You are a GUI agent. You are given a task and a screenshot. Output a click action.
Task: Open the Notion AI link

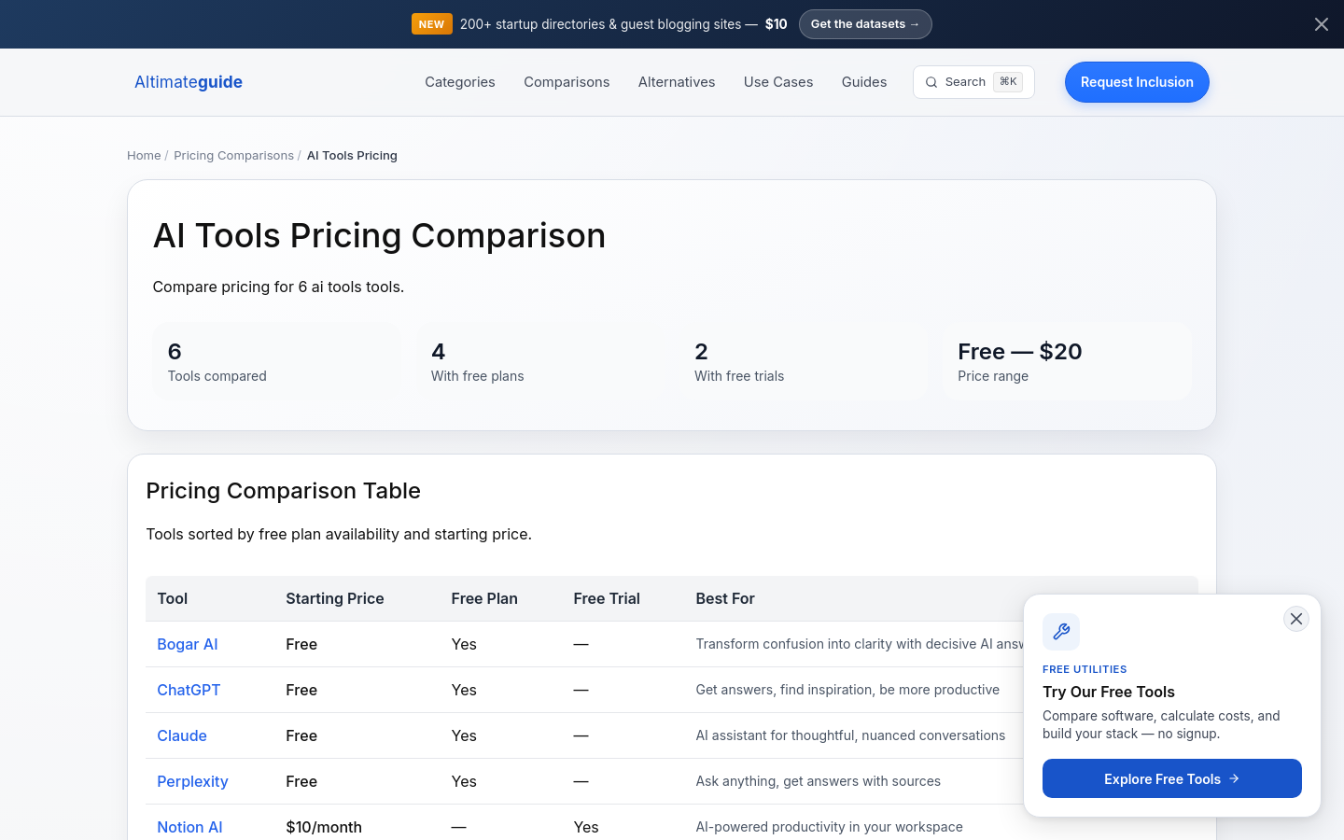tap(189, 827)
